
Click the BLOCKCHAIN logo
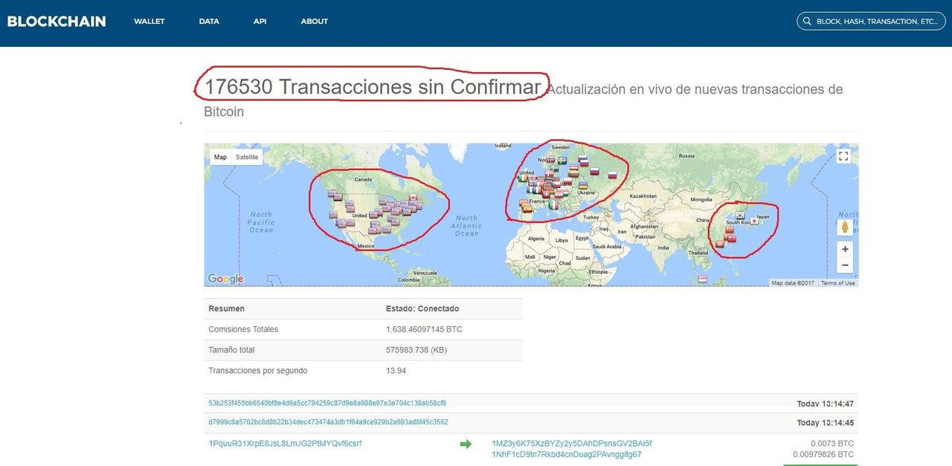(57, 22)
